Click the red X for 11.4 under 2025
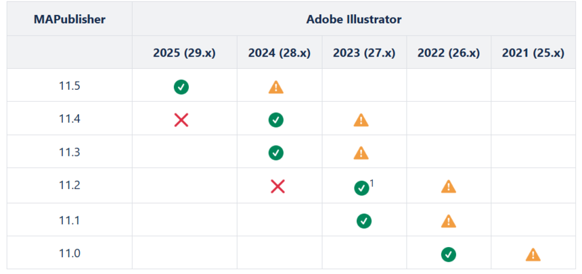582x274 pixels. 181,120
